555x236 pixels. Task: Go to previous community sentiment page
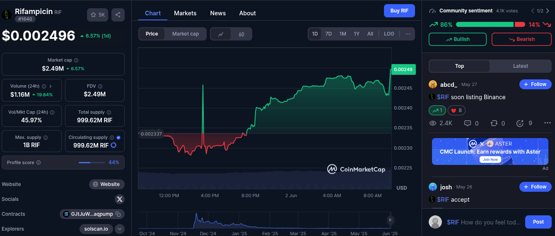click(x=533, y=11)
